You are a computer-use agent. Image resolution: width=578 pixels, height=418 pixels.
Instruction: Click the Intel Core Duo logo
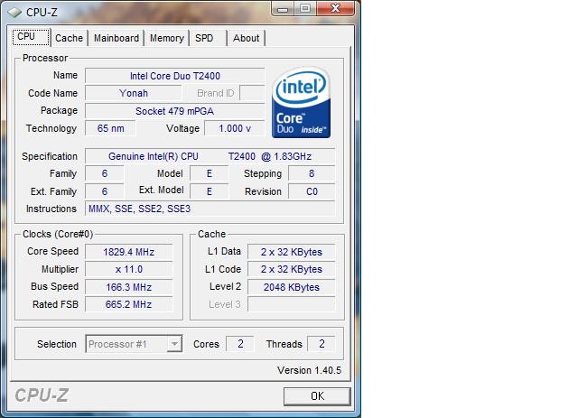[301, 103]
